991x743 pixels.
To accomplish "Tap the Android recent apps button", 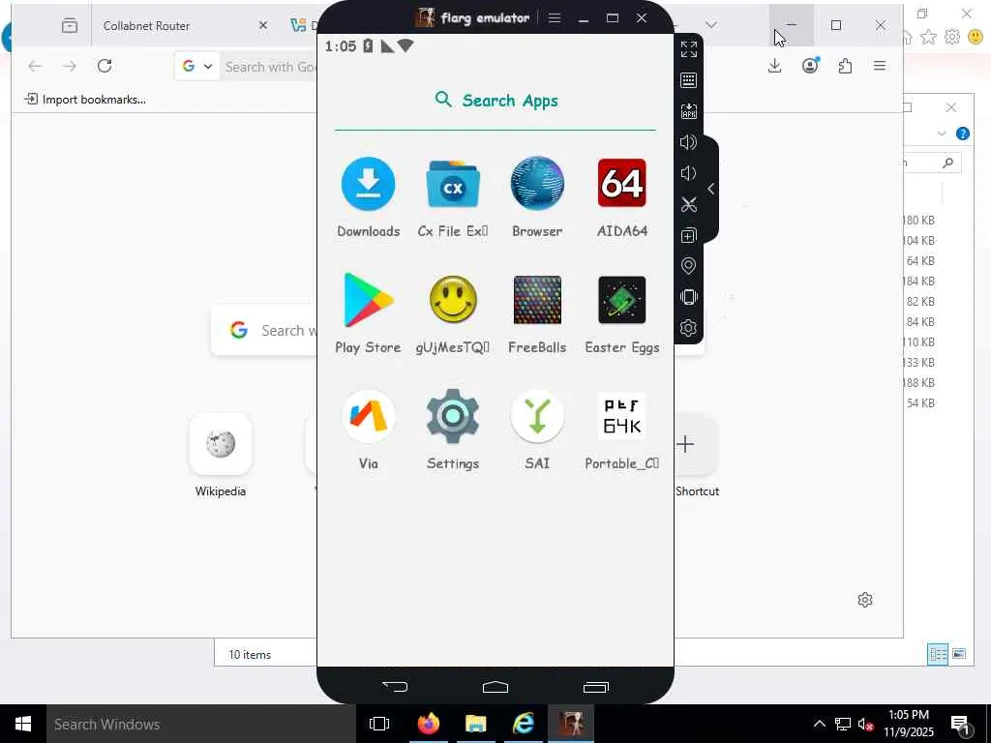I will point(595,687).
